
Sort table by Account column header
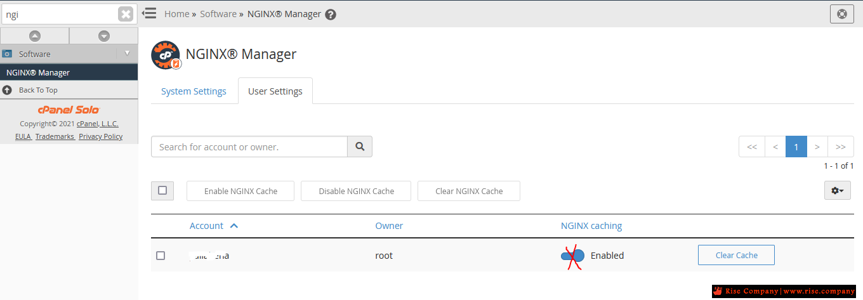point(206,226)
